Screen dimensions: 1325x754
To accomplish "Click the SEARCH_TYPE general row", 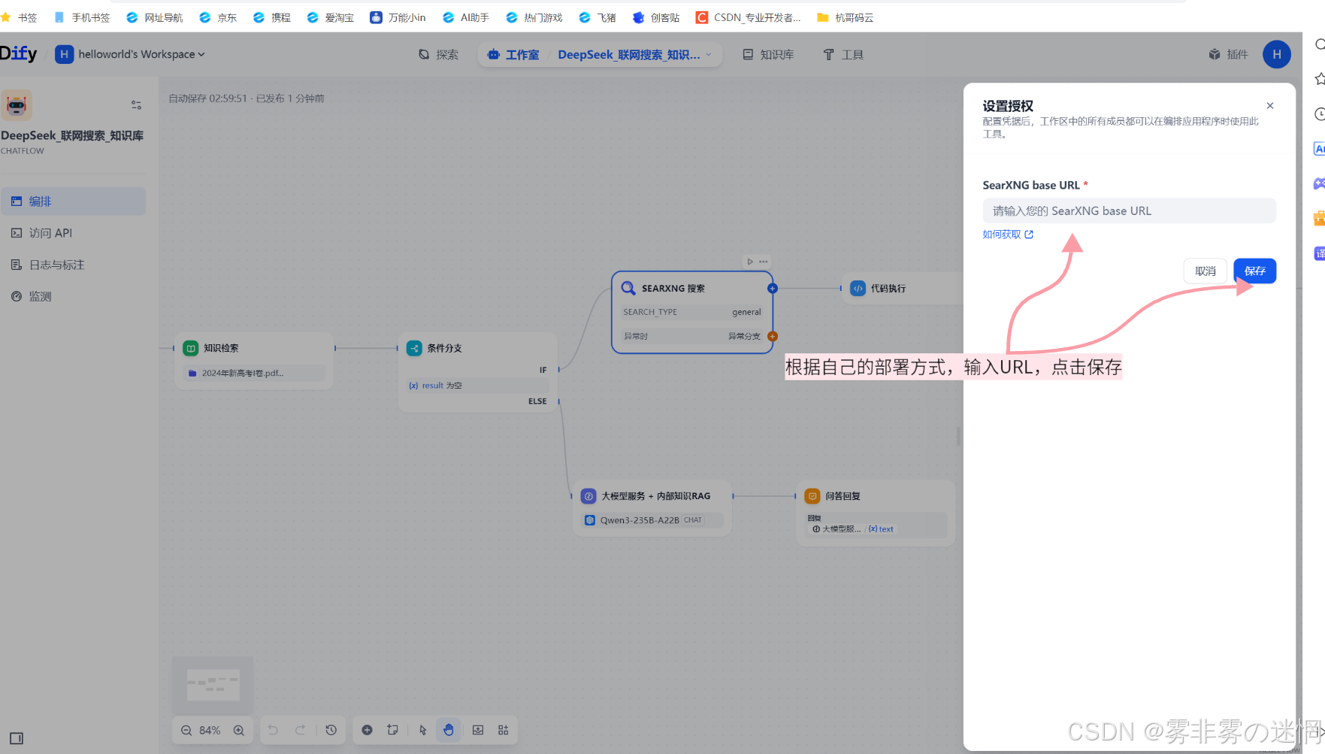I will click(x=692, y=312).
